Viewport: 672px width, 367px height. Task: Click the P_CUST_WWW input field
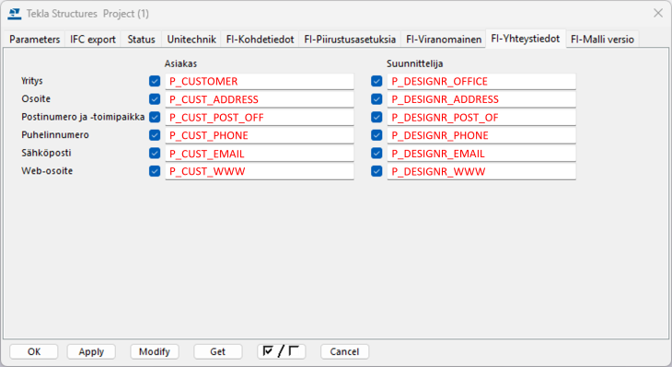tap(260, 171)
